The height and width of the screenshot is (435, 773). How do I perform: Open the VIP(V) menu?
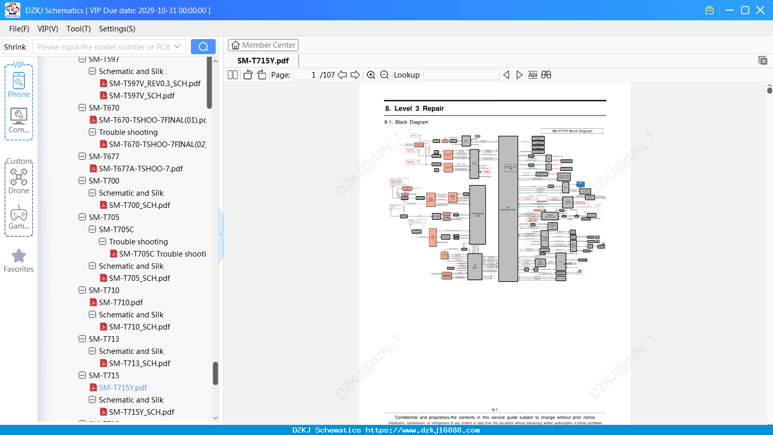[x=48, y=29]
